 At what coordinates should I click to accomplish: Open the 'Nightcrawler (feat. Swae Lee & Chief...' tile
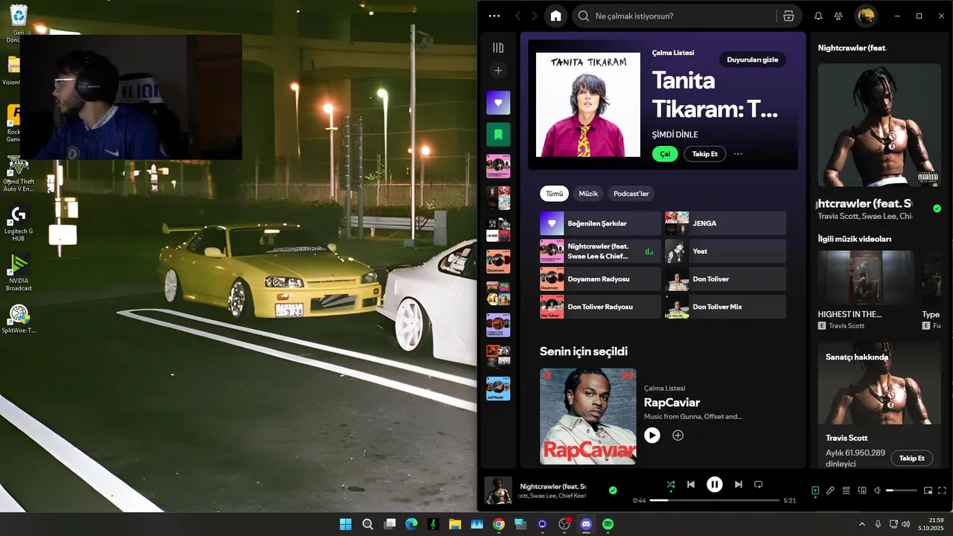pos(600,251)
